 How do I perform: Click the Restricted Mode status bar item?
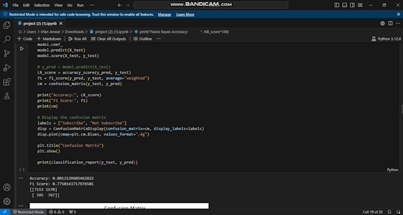coord(28,212)
